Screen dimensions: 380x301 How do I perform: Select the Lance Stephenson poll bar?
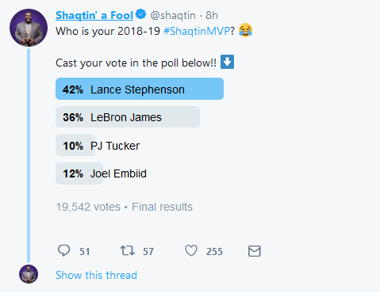[140, 89]
